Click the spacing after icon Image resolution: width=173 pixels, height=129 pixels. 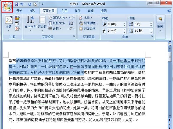(131, 31)
